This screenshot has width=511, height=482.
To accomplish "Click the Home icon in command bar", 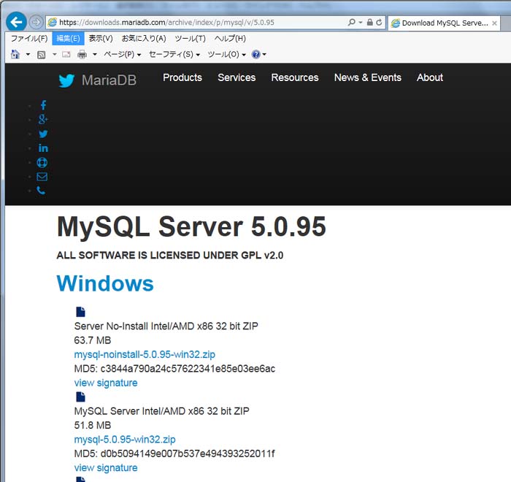I will pyautogui.click(x=15, y=54).
